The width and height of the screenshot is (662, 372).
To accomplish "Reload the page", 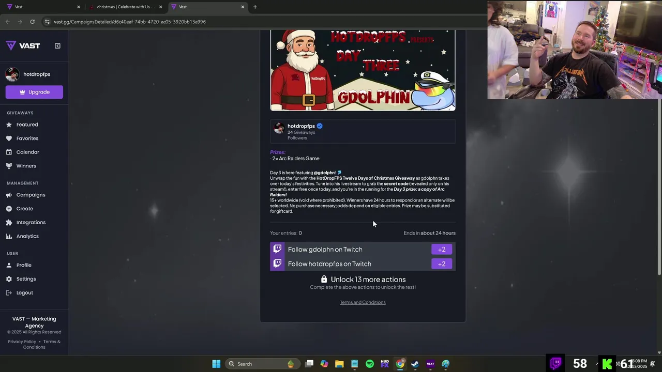I will [x=32, y=22].
